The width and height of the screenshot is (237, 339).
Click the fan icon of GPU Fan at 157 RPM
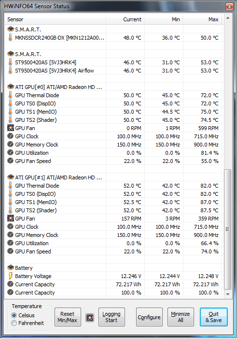pyautogui.click(x=10, y=218)
